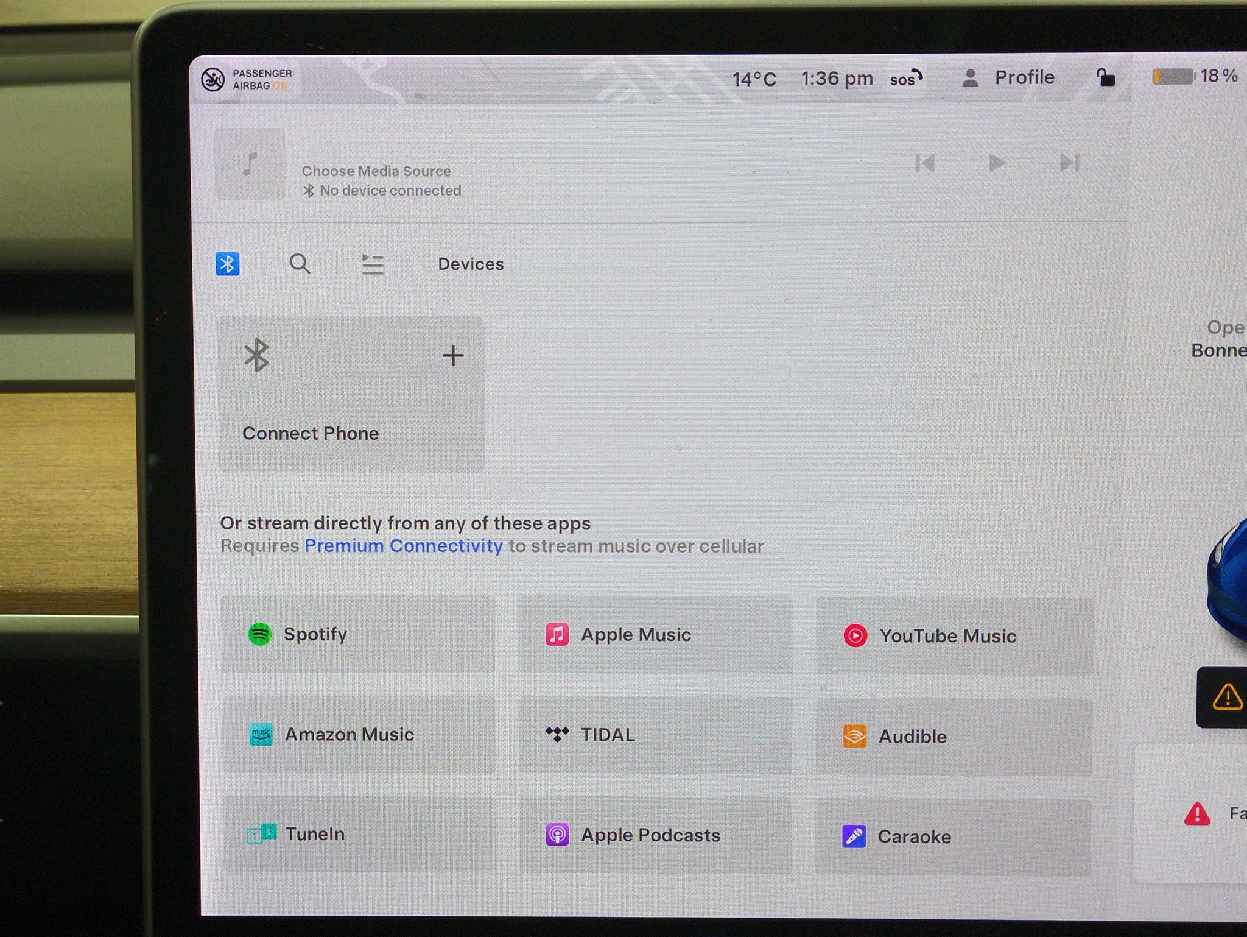Viewport: 1247px width, 937px height.
Task: Tap the 14°C outside temperature reading
Action: [x=754, y=79]
